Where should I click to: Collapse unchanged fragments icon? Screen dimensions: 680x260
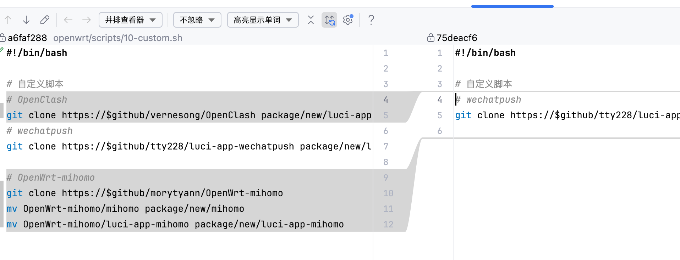click(x=311, y=20)
